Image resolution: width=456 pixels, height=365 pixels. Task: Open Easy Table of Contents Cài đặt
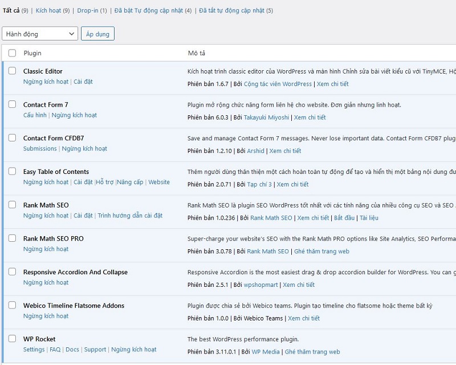tap(83, 182)
